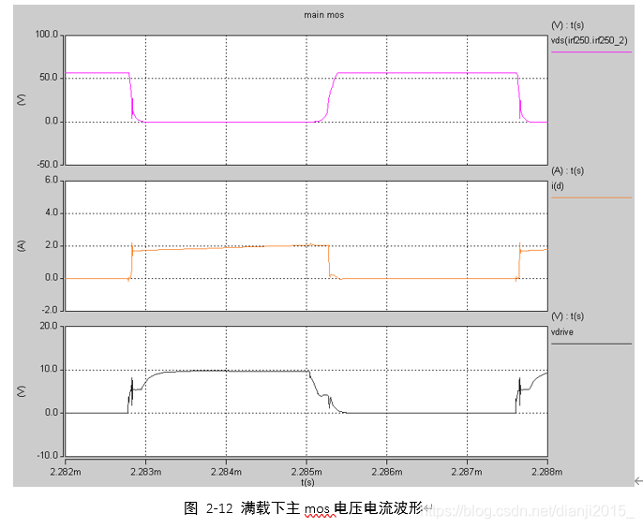Click the 4.0 tick on the current axis
643x528 pixels.
tap(52, 213)
